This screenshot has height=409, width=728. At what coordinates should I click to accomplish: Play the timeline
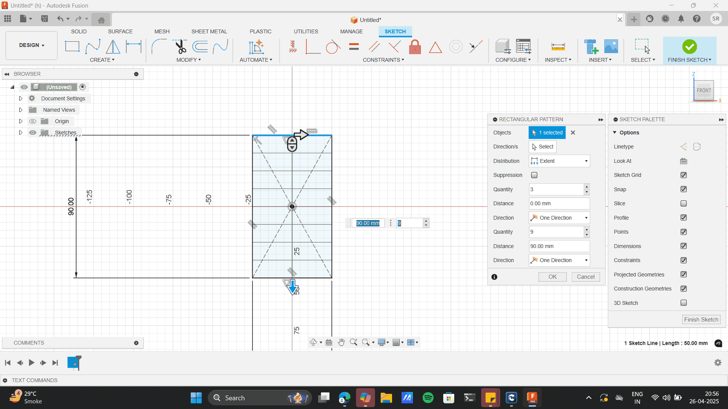click(31, 363)
